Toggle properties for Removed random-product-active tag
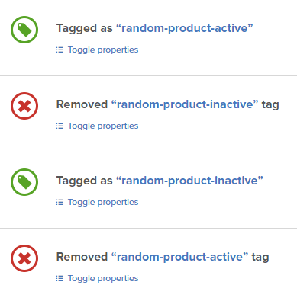The width and height of the screenshot is (297, 301). (103, 278)
